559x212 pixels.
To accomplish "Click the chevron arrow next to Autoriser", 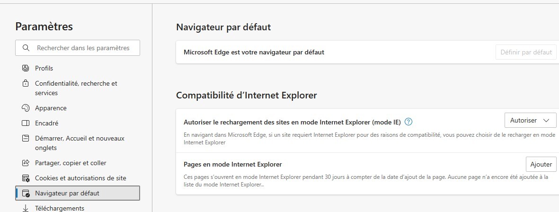I will pos(547,121).
